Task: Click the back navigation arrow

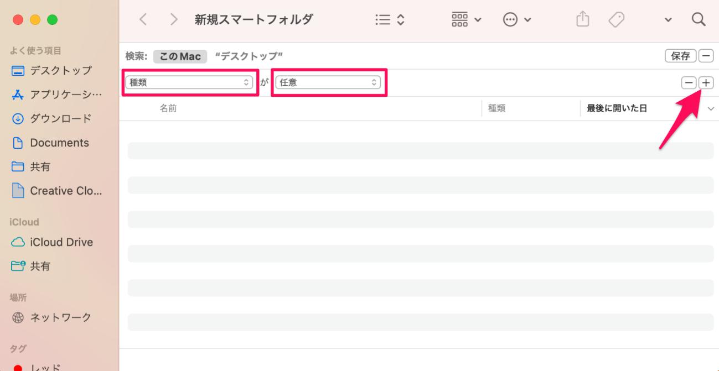Action: pyautogui.click(x=143, y=20)
